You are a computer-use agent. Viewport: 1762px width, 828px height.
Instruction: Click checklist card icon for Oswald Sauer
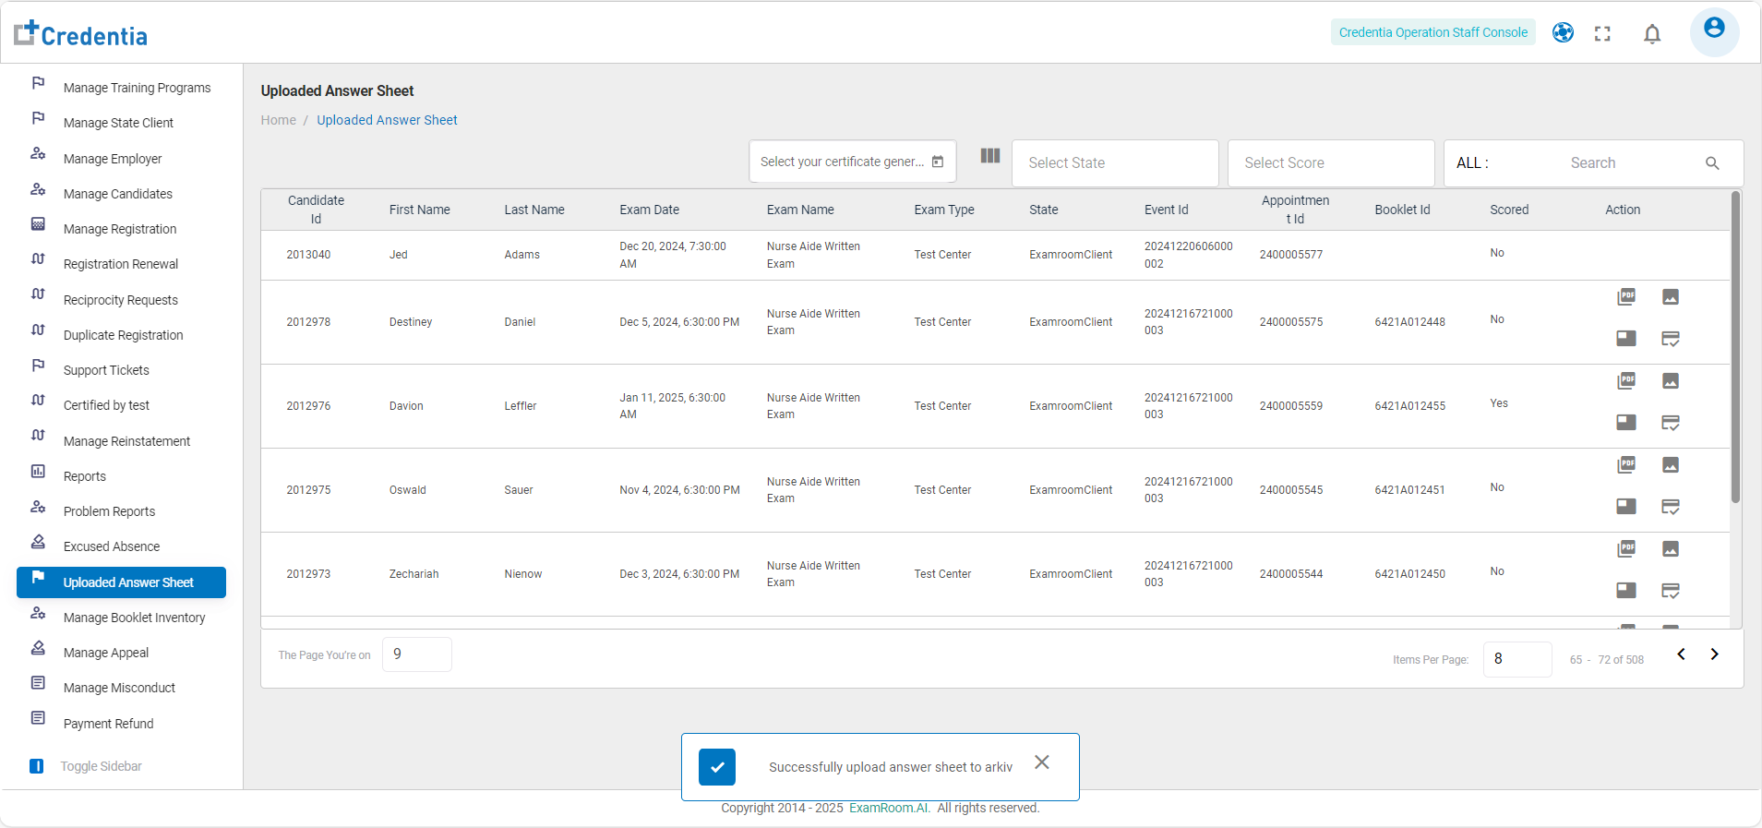tap(1671, 507)
